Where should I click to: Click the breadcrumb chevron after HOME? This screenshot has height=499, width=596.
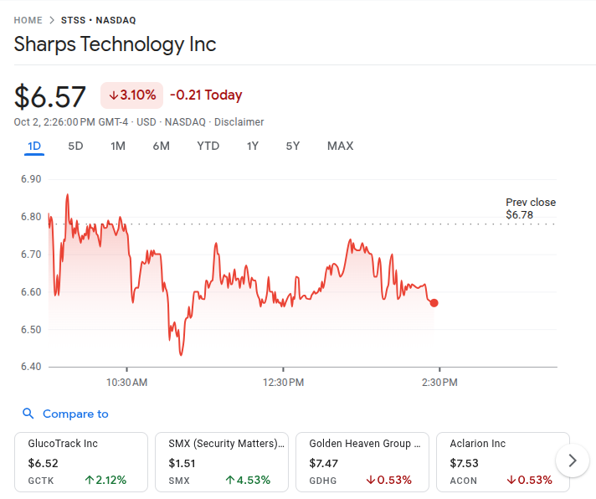(x=52, y=20)
